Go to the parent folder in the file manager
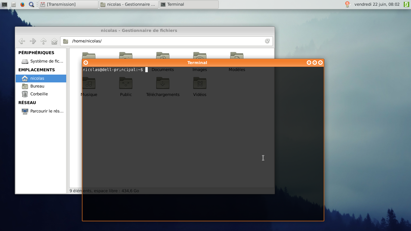 (x=43, y=41)
